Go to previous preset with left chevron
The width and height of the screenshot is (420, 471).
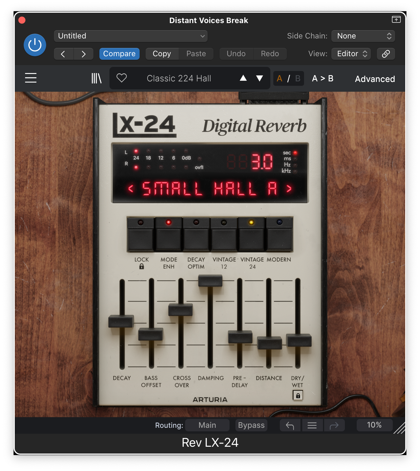63,54
